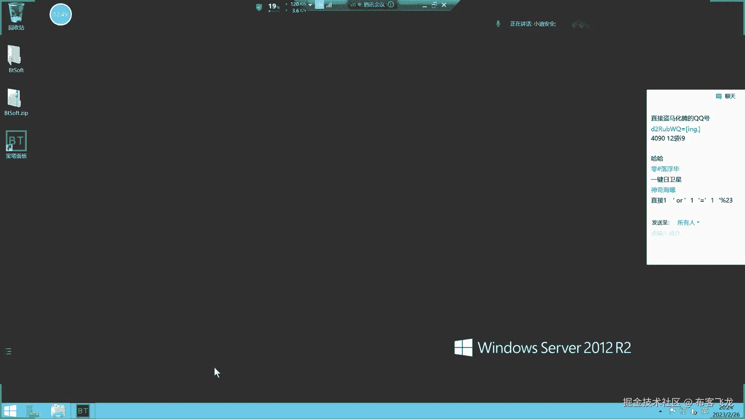Expand the 所有人 recipient dropdown
Screen dimensions: 745x419
click(688, 223)
